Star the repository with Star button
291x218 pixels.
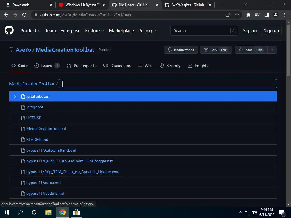[x=251, y=50]
